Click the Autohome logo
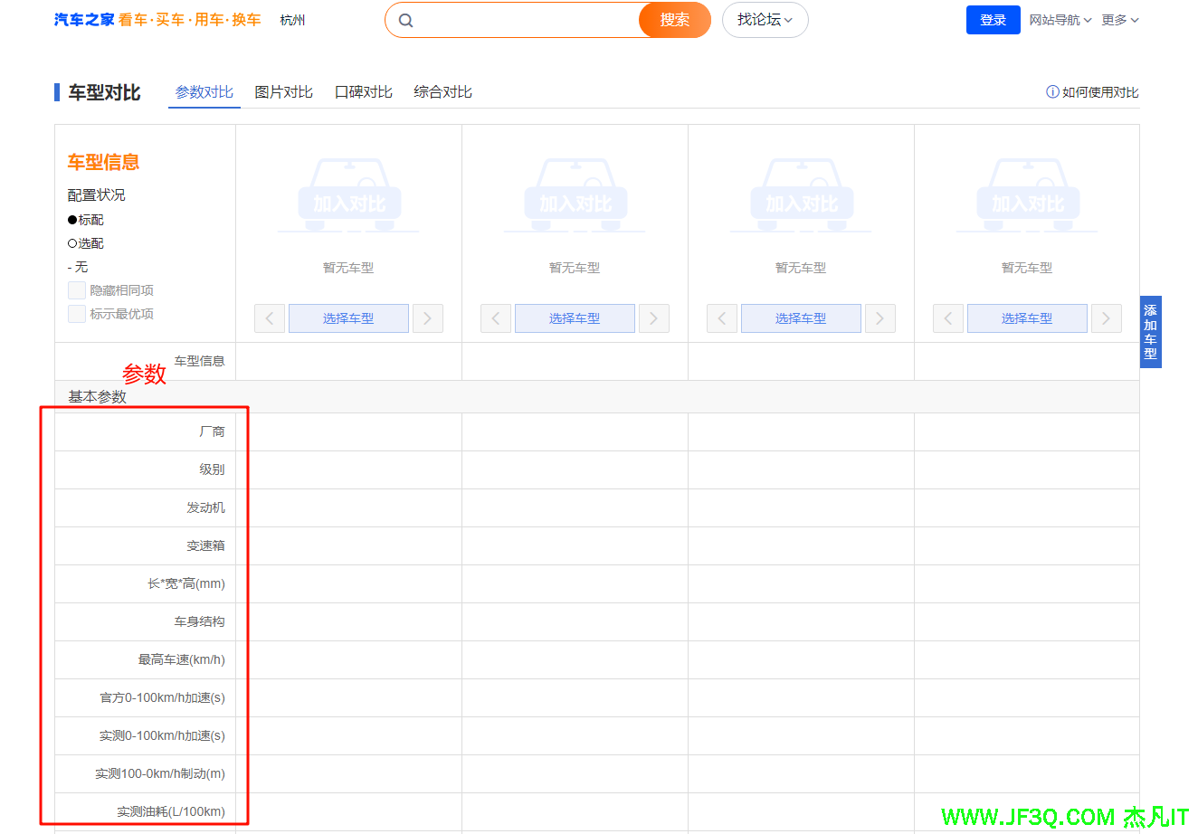This screenshot has width=1198, height=834. point(84,20)
